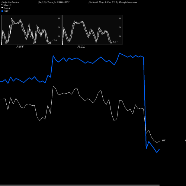Click the 11.4 value on FAST chart
This screenshot has height=186, width=186.
(54, 41)
